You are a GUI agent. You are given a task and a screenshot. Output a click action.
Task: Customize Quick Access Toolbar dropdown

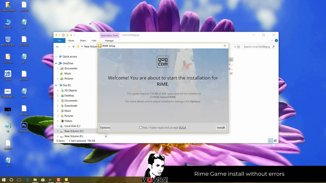(x=71, y=35)
